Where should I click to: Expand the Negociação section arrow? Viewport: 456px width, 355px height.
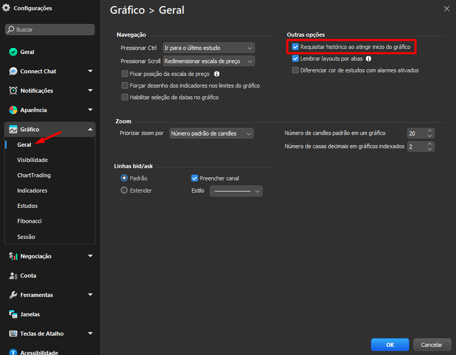tap(90, 256)
